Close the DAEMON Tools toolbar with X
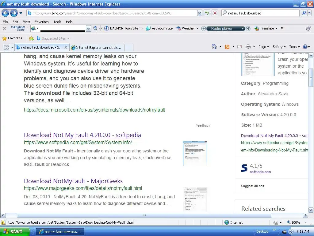 click(x=4, y=29)
